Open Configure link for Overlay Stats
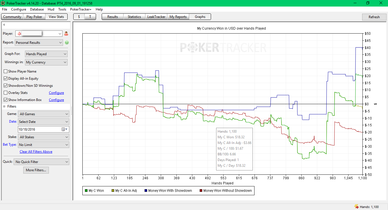 [57, 93]
